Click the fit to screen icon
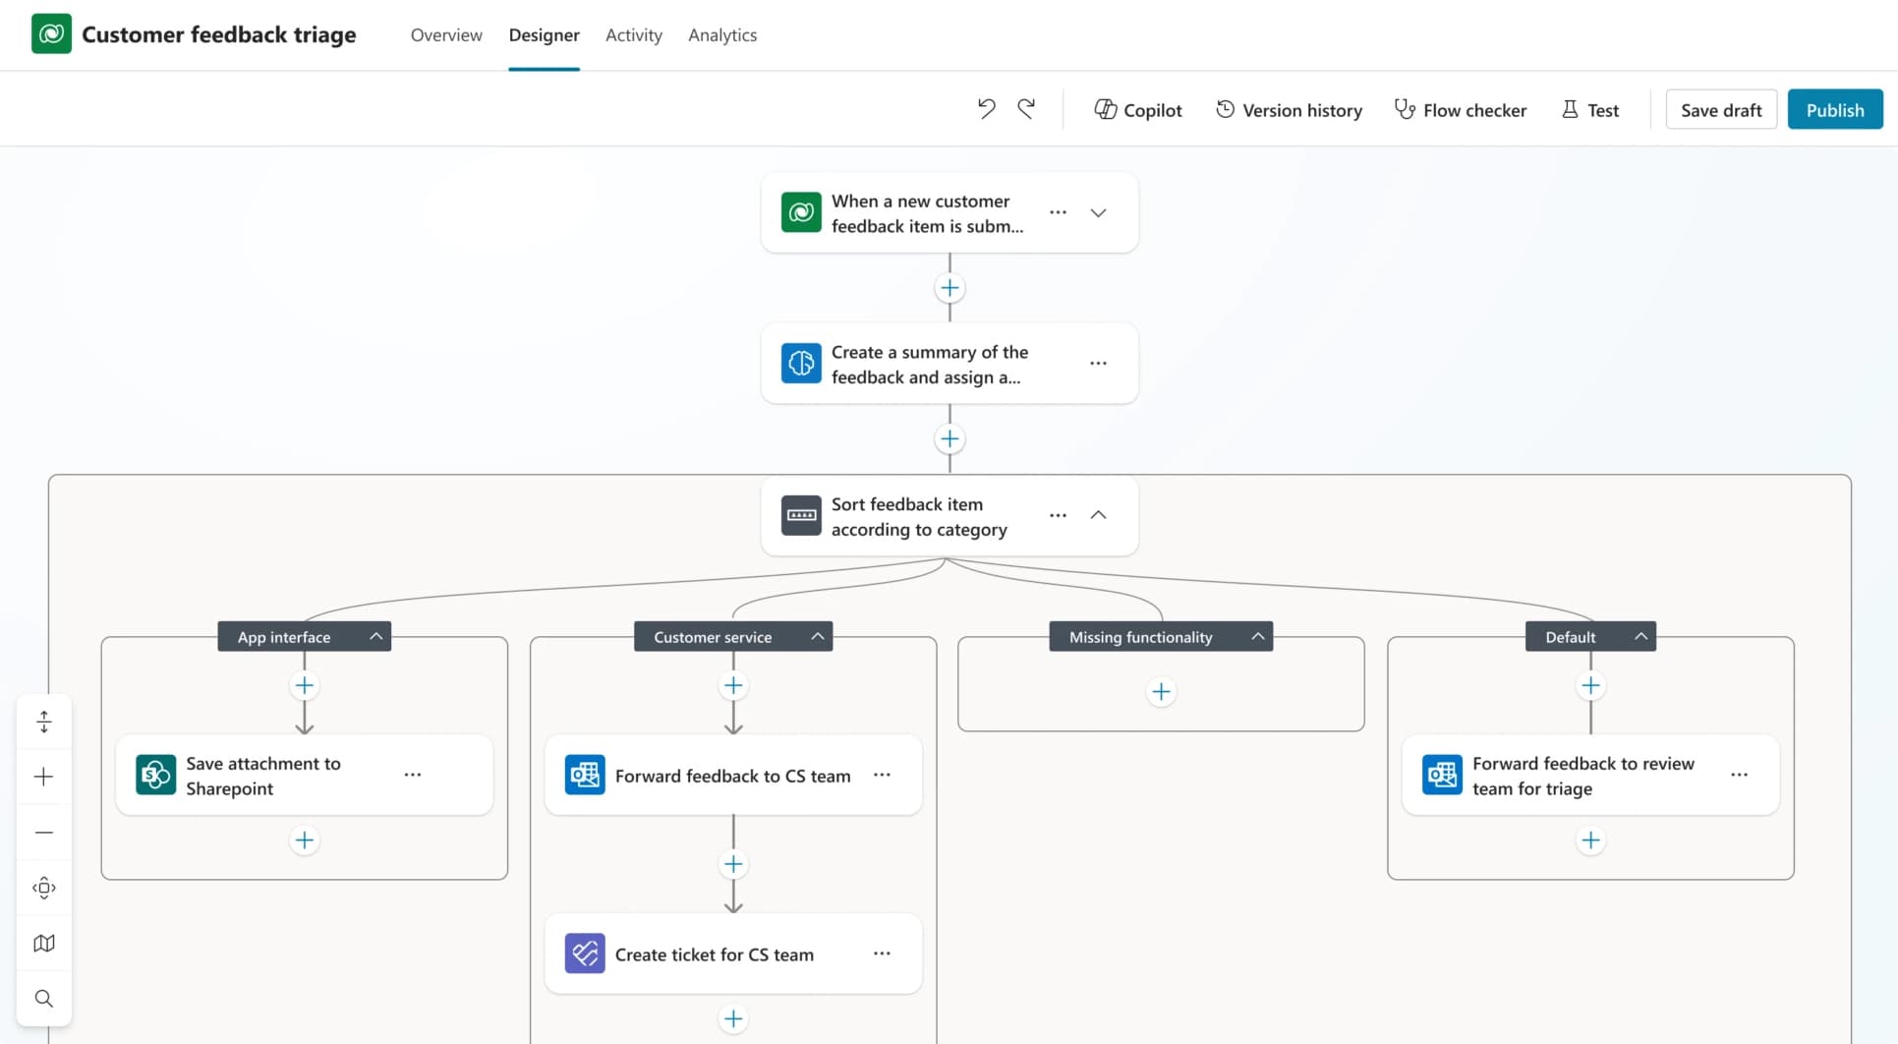 [43, 888]
